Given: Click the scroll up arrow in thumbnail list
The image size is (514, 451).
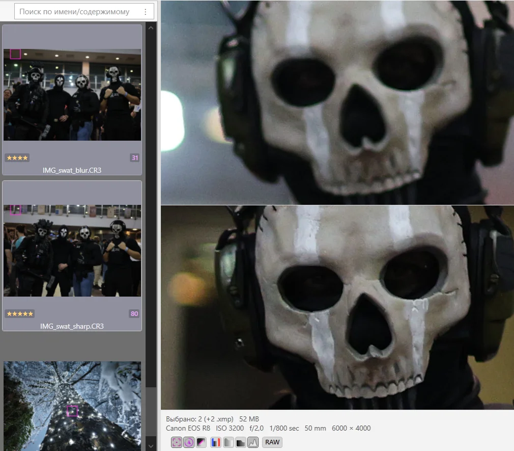Looking at the screenshot, I should click(151, 28).
